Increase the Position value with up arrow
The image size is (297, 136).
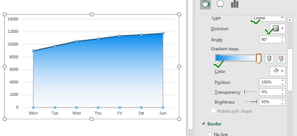point(282,81)
